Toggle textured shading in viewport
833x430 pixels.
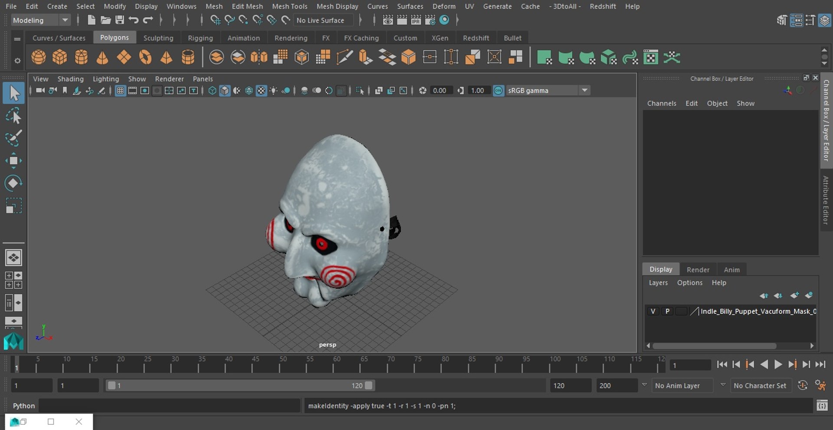pos(261,90)
